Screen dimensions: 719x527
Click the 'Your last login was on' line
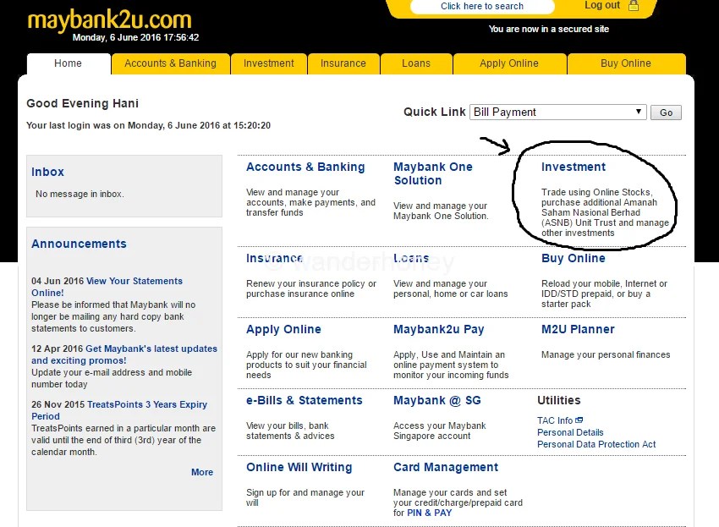pos(149,126)
